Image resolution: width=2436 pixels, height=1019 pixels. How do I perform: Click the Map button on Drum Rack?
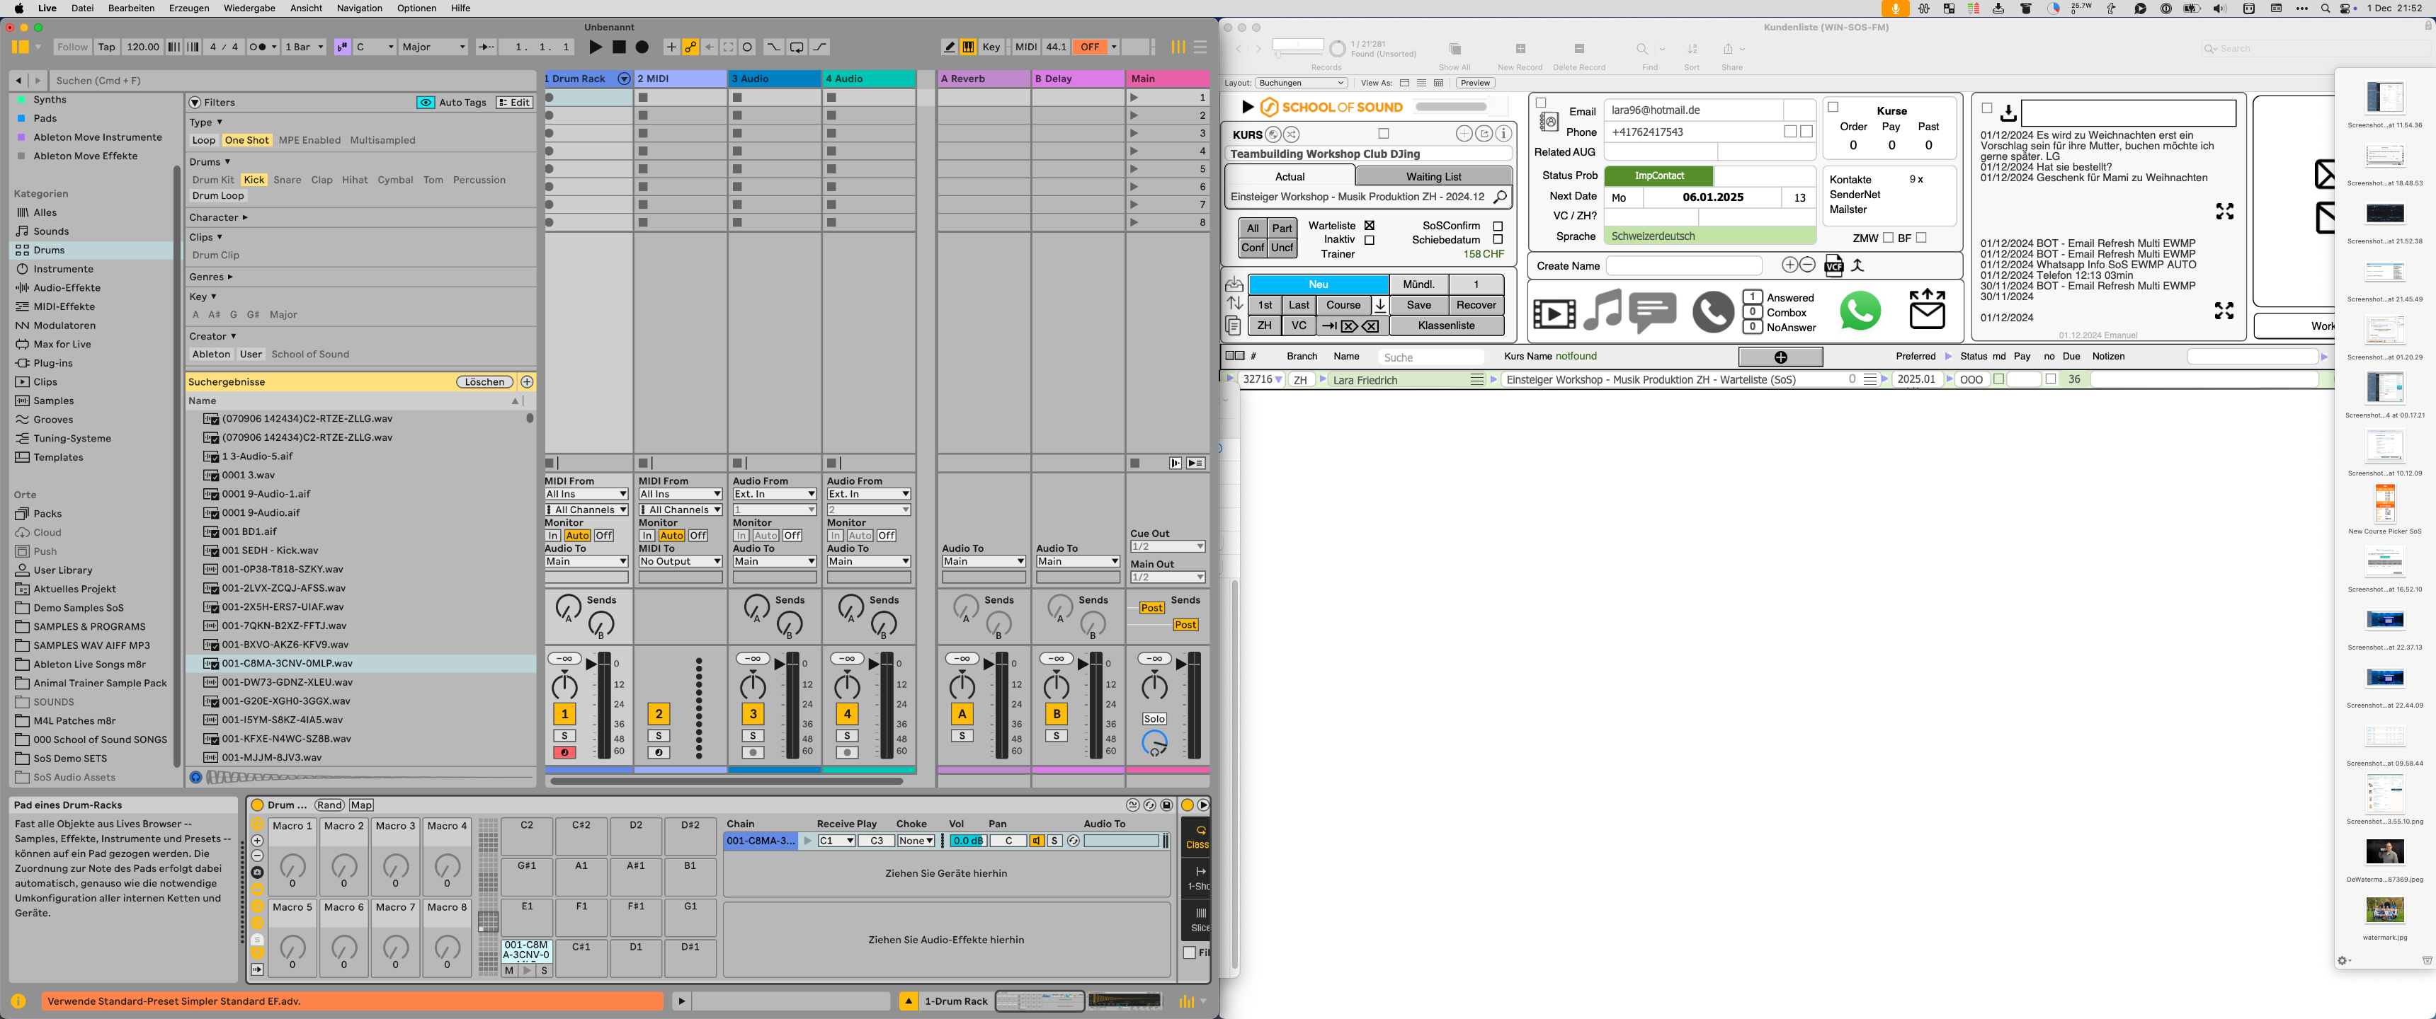361,805
